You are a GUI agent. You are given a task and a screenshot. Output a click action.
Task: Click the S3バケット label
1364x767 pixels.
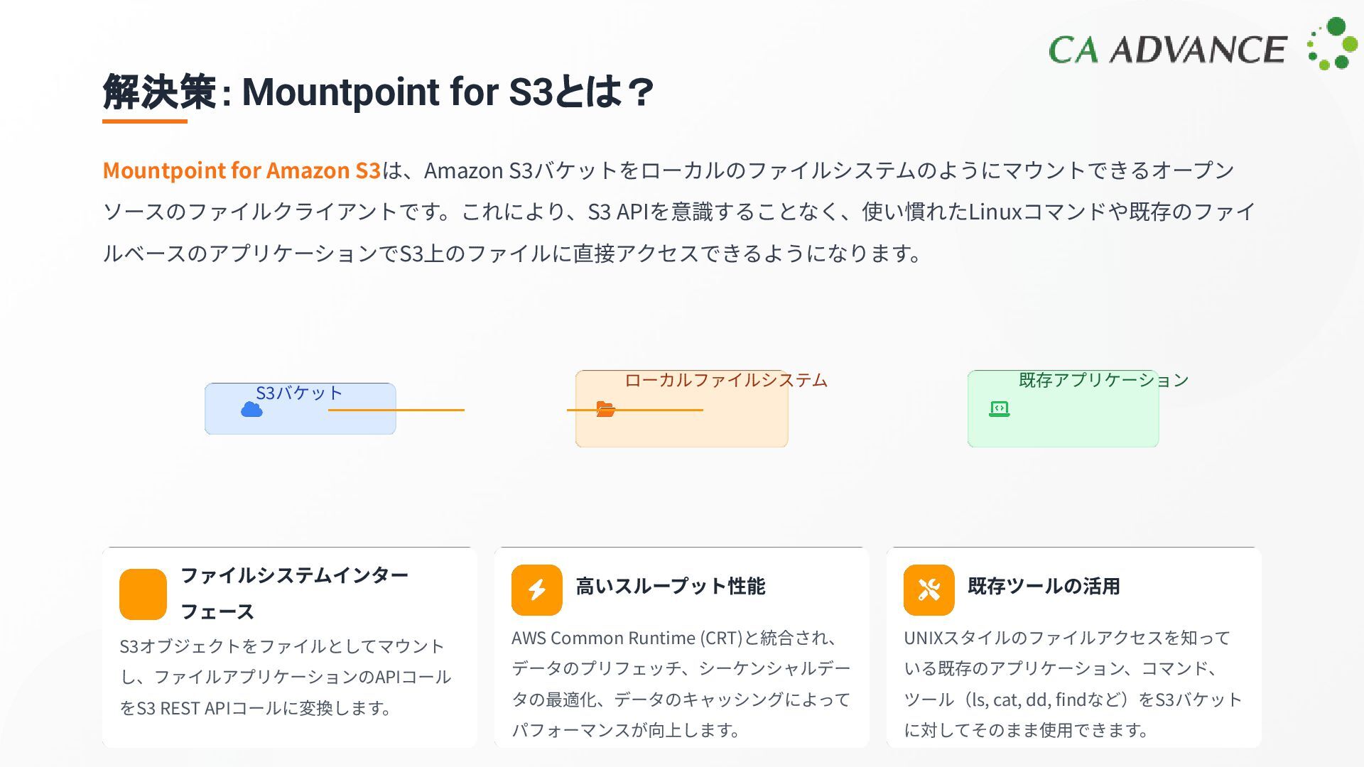(x=299, y=393)
